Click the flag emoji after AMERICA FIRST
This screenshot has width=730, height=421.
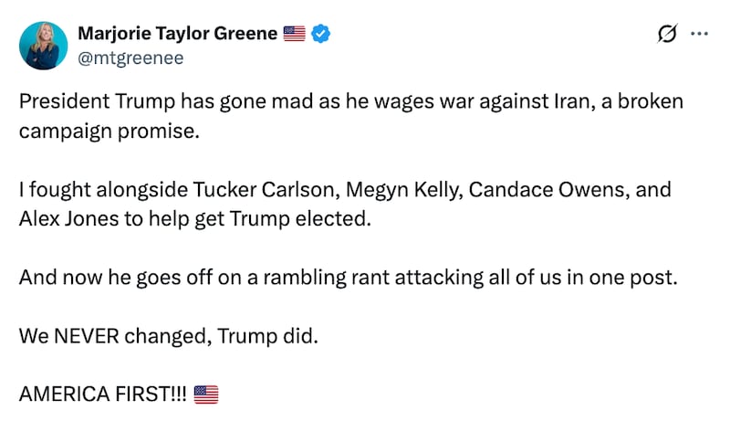206,395
